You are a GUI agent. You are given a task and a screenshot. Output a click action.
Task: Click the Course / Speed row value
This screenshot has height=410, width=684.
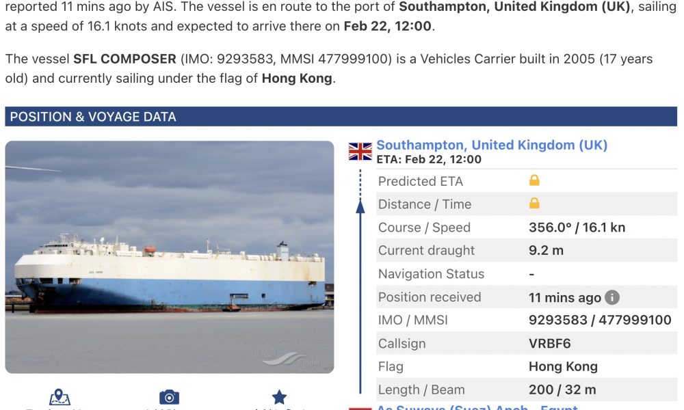pos(577,228)
